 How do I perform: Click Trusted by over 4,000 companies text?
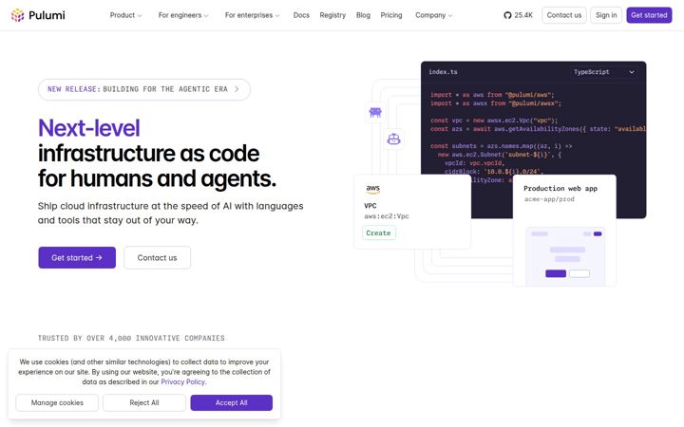[x=131, y=338]
